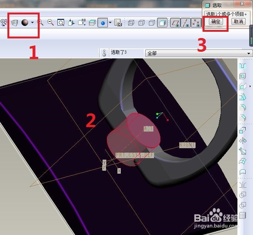Switch display style to Wireframe
This screenshot has height=235, width=253.
131,23
